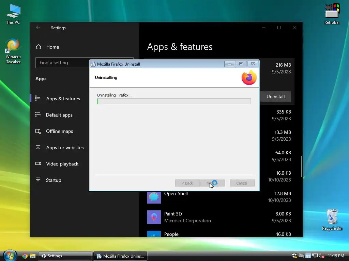This screenshot has width=349, height=261.
Task: Click the network tray icon
Action: (x=315, y=256)
